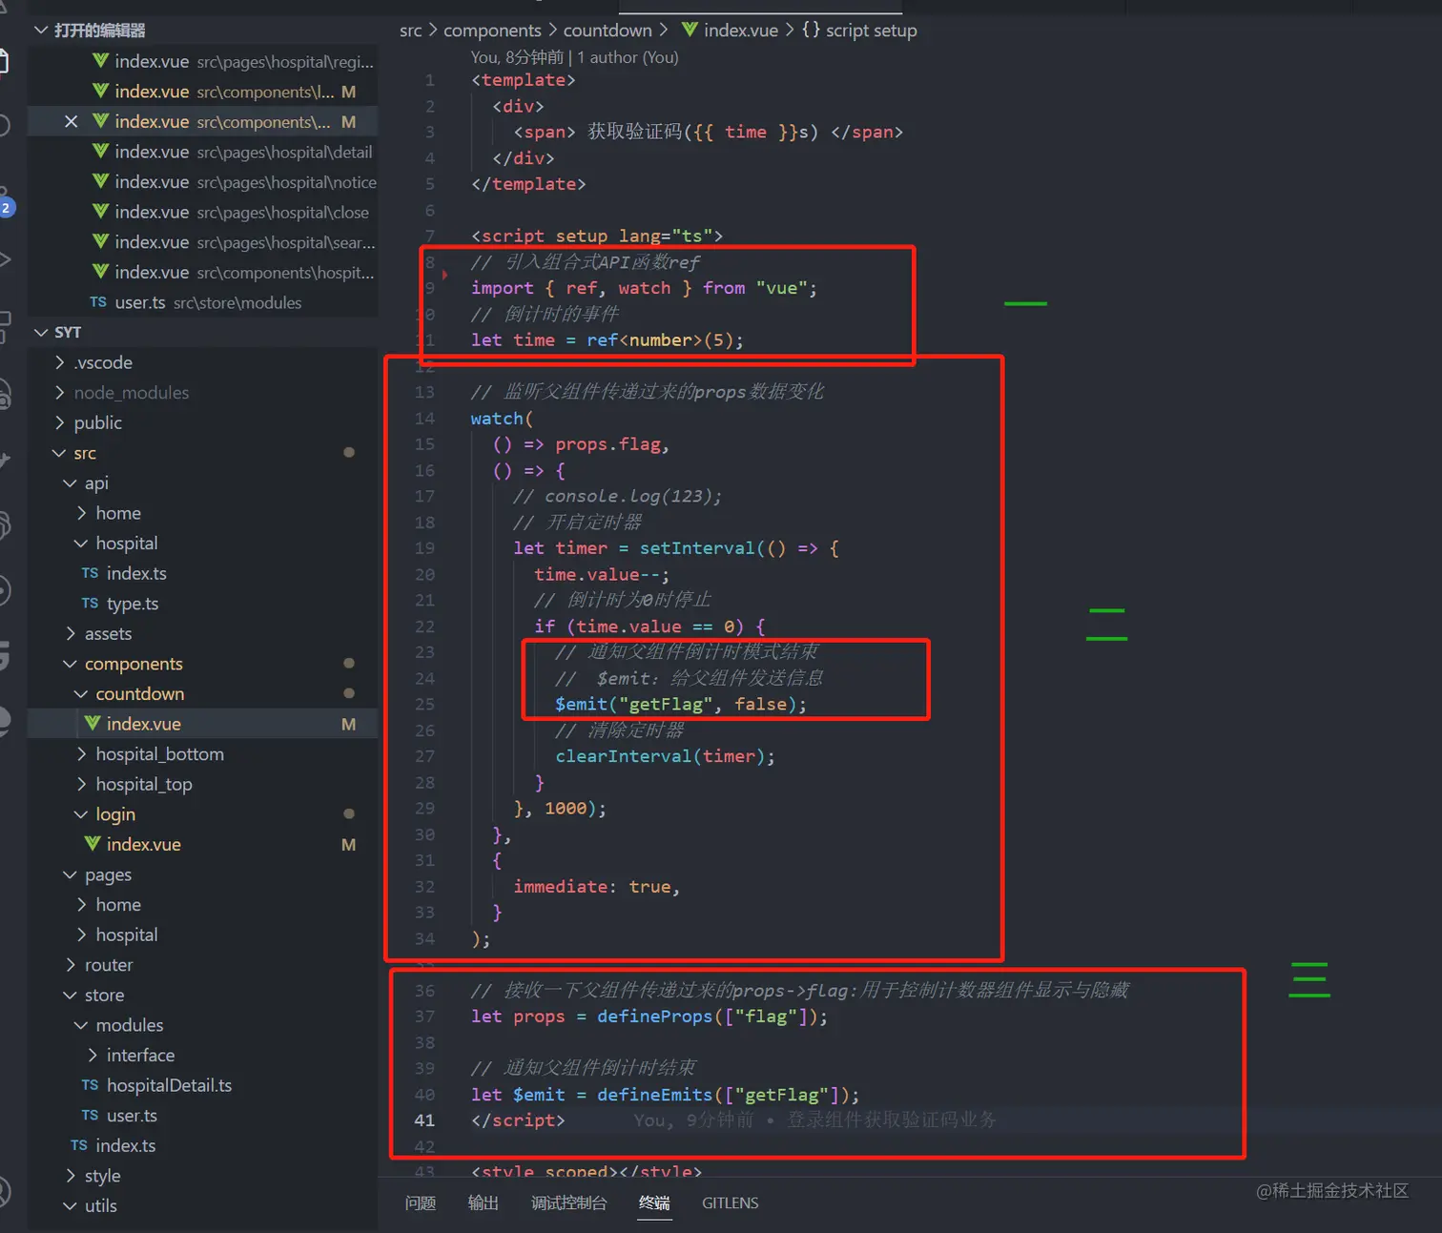
Task: Click the line 'let props = defineProps(["flag"]);'
Action: click(x=649, y=1017)
